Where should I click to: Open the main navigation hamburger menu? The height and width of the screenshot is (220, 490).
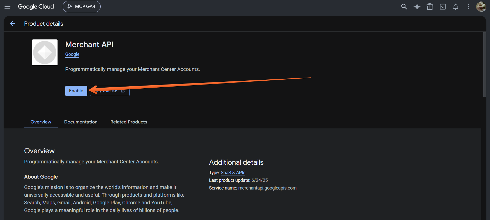click(x=7, y=7)
